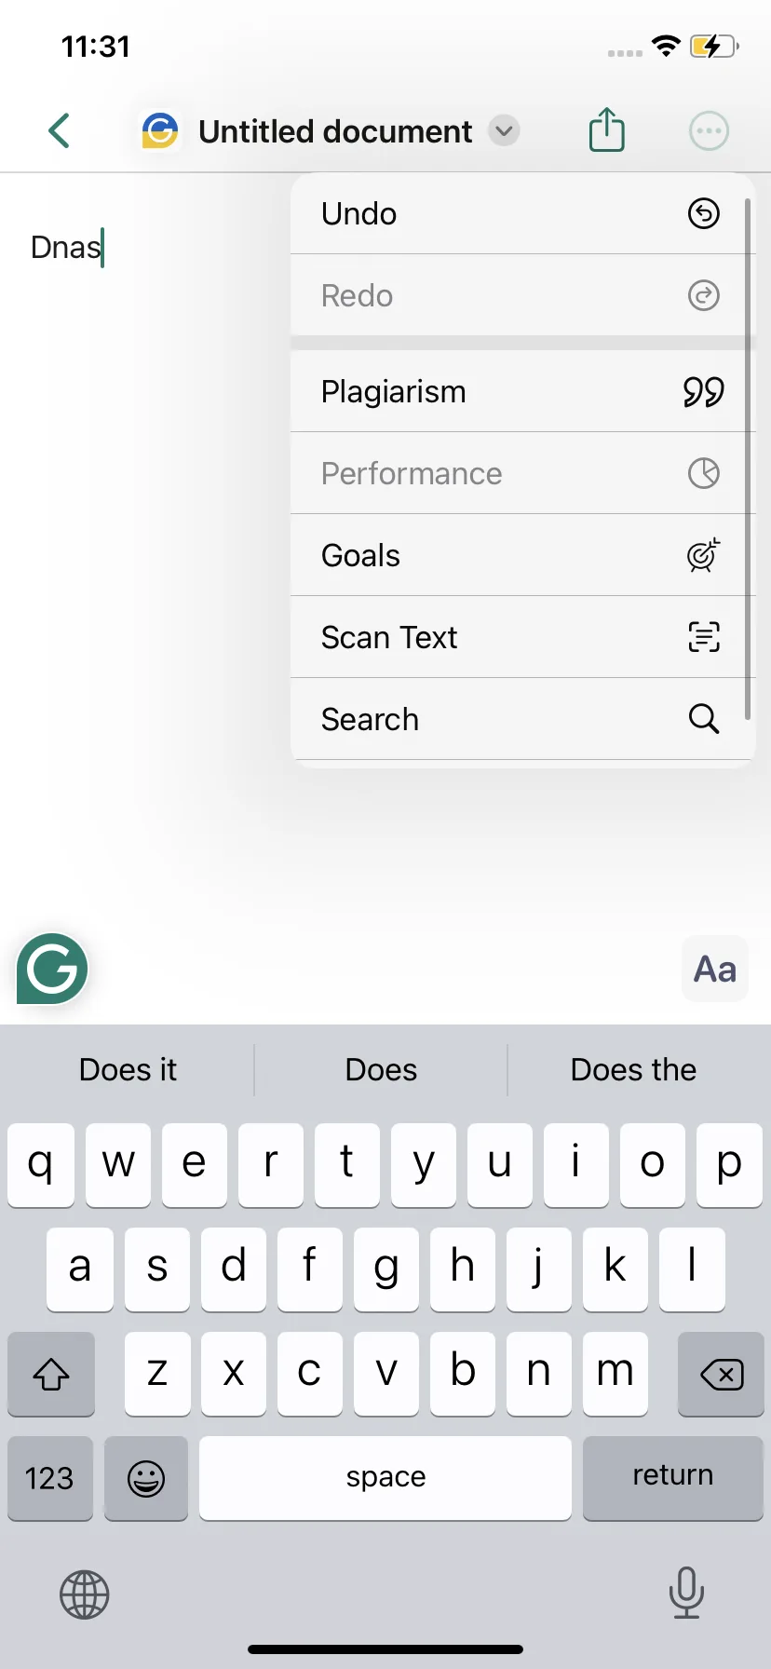Tap the Goals target icon

[x=703, y=556]
